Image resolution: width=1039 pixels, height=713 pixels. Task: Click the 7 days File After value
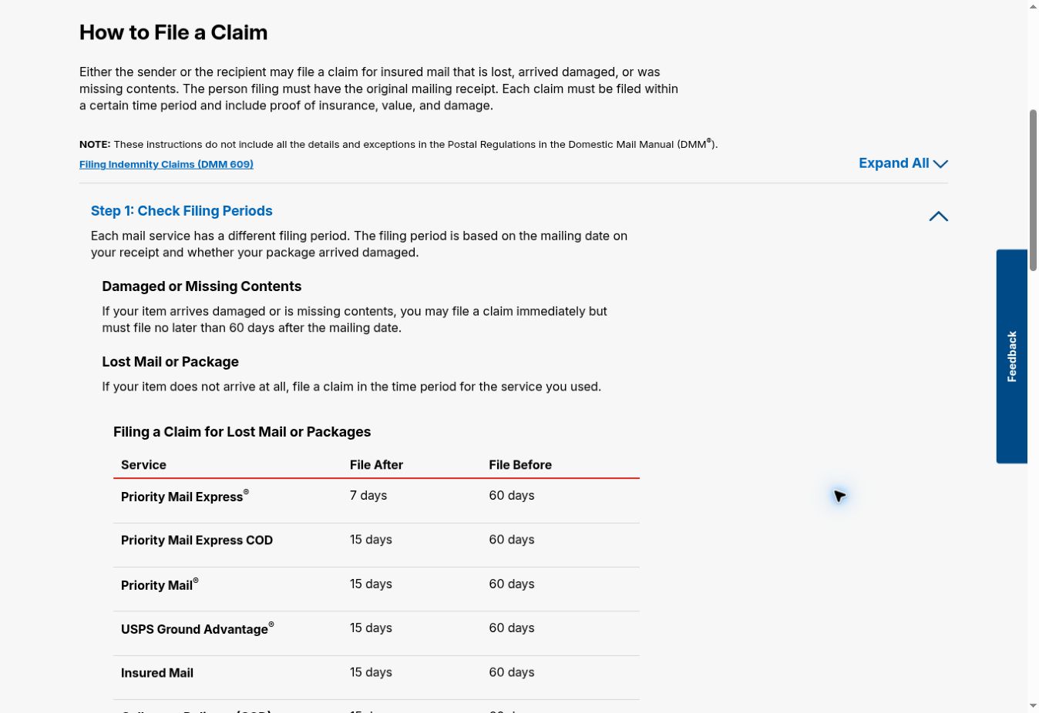click(368, 496)
